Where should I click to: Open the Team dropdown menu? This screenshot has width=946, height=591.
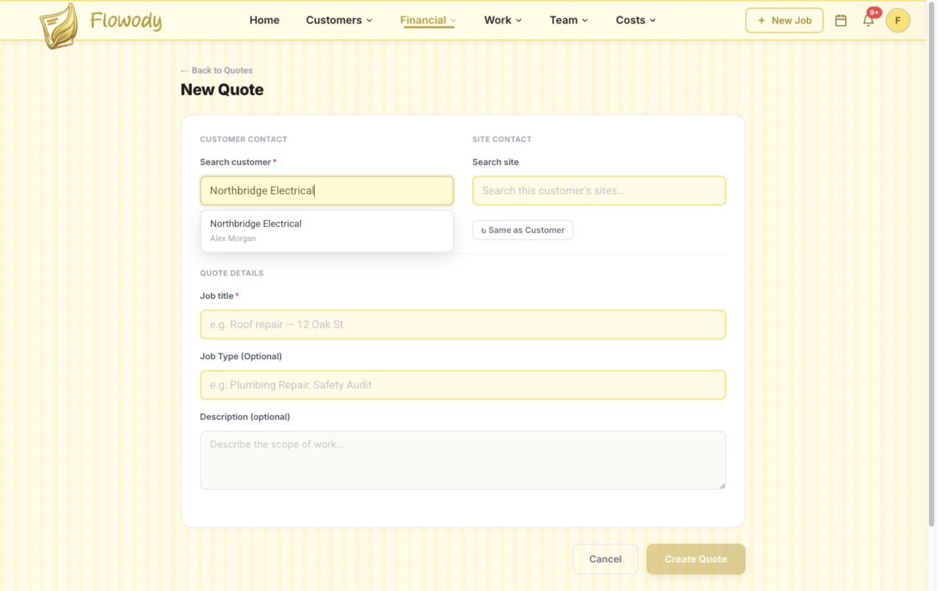point(569,20)
